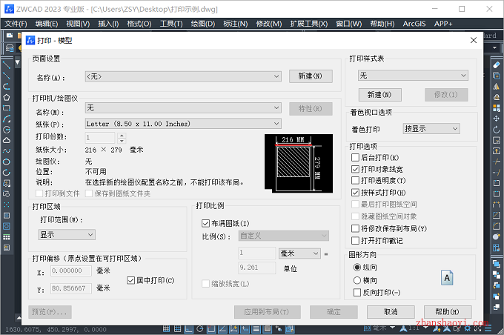Select 横向 orientation radio button
Image resolution: width=504 pixels, height=335 pixels.
pyautogui.click(x=357, y=280)
